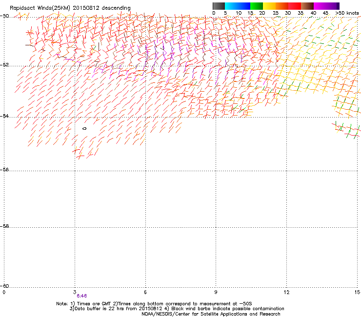Click the dark purple 45-50 knots legend swatch
The image size is (361, 317).
pos(333,6)
